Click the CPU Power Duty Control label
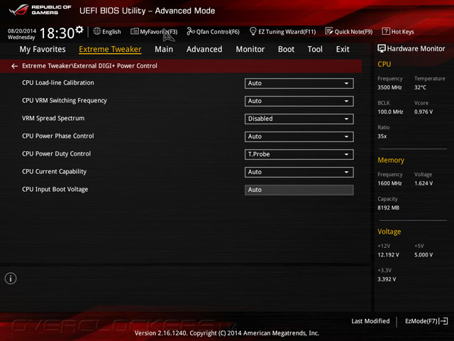The height and width of the screenshot is (341, 454). (x=57, y=154)
